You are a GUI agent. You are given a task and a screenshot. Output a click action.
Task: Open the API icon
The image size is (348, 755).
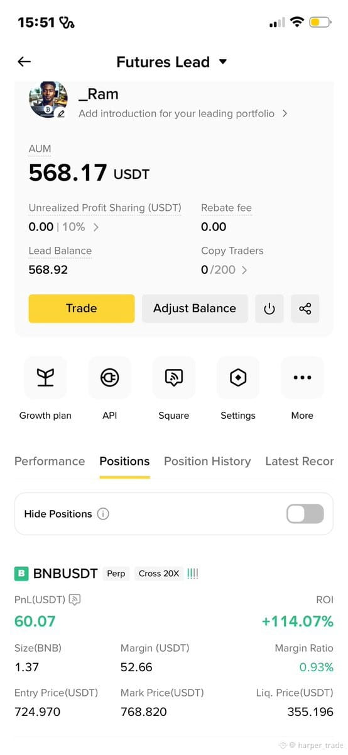tap(109, 378)
